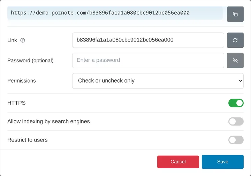Select the demo.poznote.com URL text box
The image size is (251, 176).
[115, 13]
